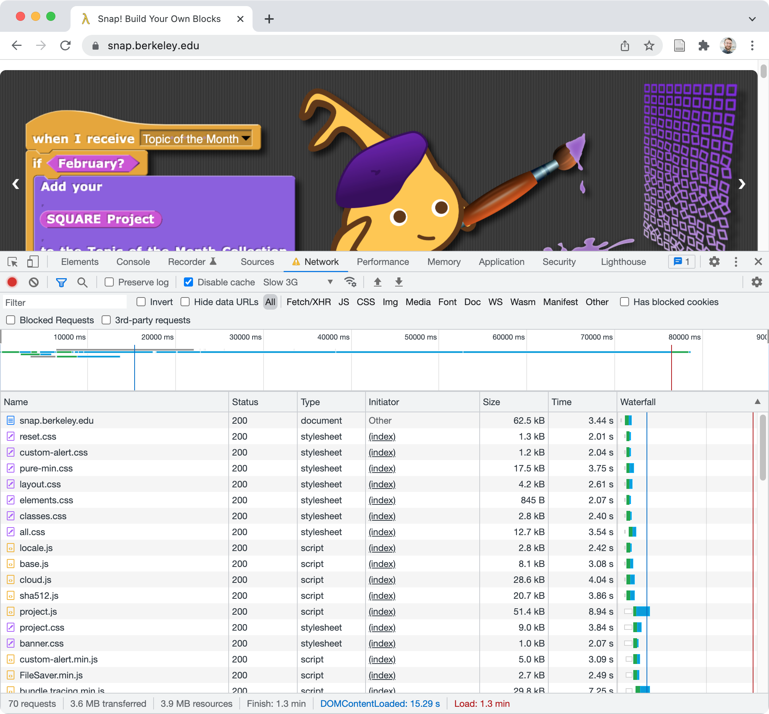Tick the Invert filter checkbox

coord(141,302)
